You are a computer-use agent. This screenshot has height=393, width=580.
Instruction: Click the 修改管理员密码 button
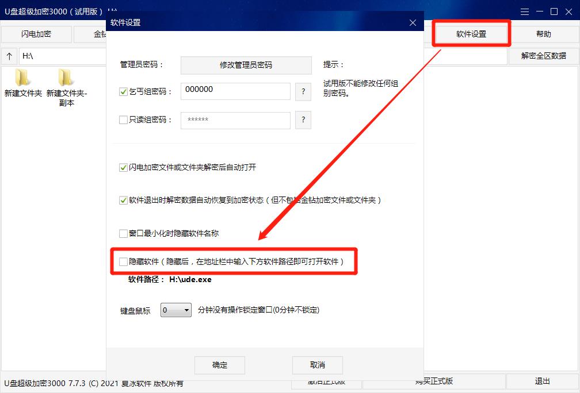coord(246,65)
